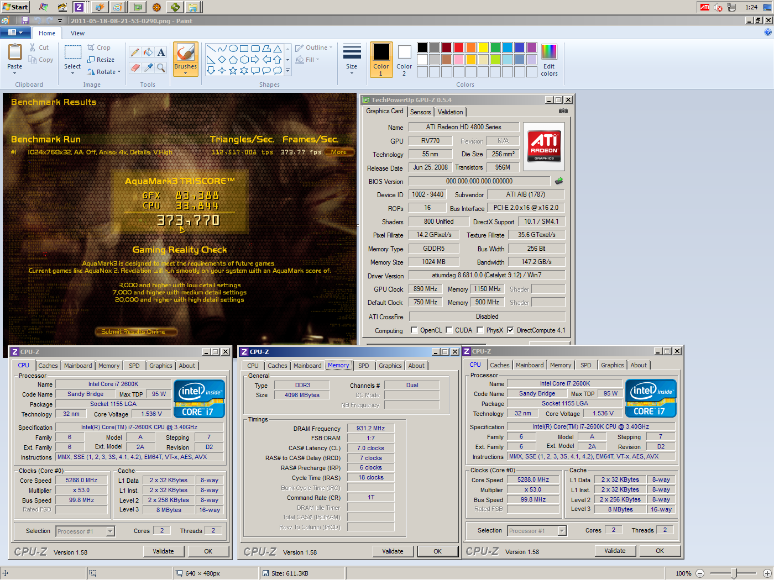Viewport: 774px width, 580px height.
Task: Expand the Brushes dropdown
Action: (185, 73)
